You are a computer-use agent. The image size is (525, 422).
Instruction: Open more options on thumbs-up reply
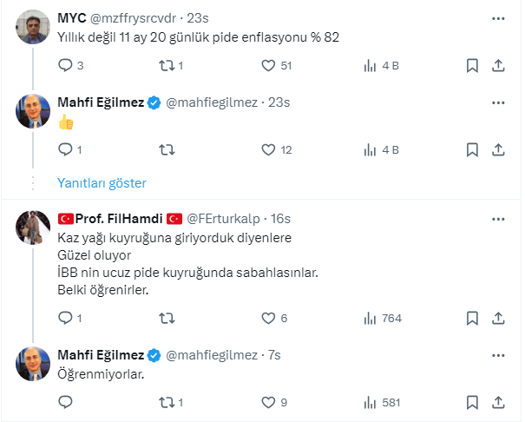(x=498, y=102)
